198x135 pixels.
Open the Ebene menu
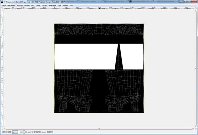coord(38,5)
